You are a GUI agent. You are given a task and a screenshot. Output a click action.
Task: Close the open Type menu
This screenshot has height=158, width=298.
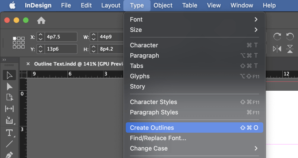(x=137, y=5)
